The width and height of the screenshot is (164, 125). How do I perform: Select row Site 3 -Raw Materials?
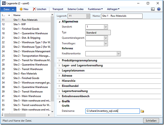[x=26, y=74]
